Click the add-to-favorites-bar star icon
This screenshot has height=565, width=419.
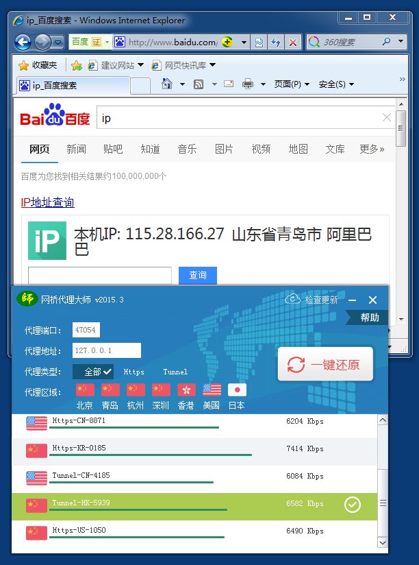point(76,65)
